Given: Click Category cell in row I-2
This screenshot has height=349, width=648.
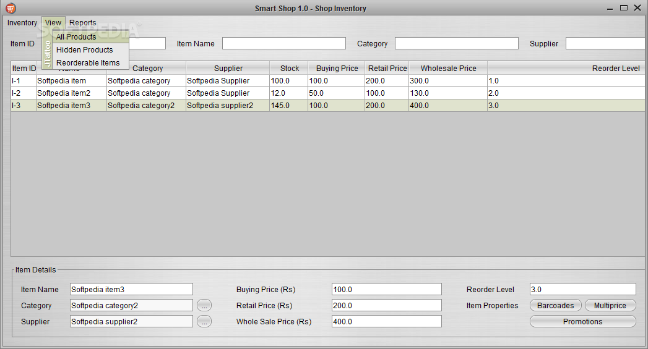Looking at the screenshot, I should 146,93.
